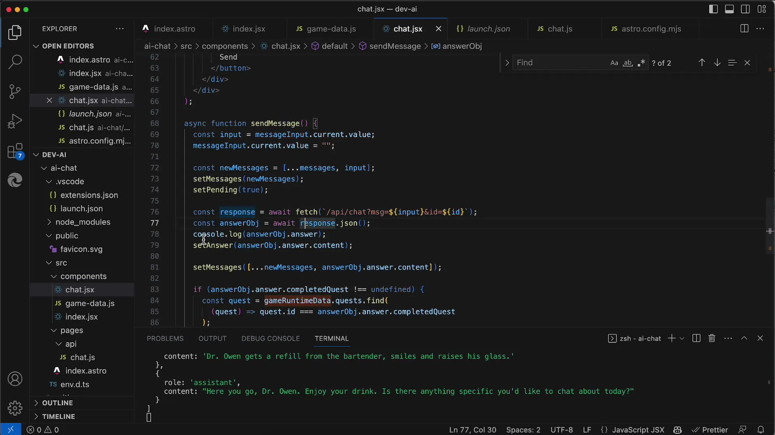Image resolution: width=775 pixels, height=435 pixels.
Task: Click Ln 77, Col 30 status entry
Action: pyautogui.click(x=472, y=430)
